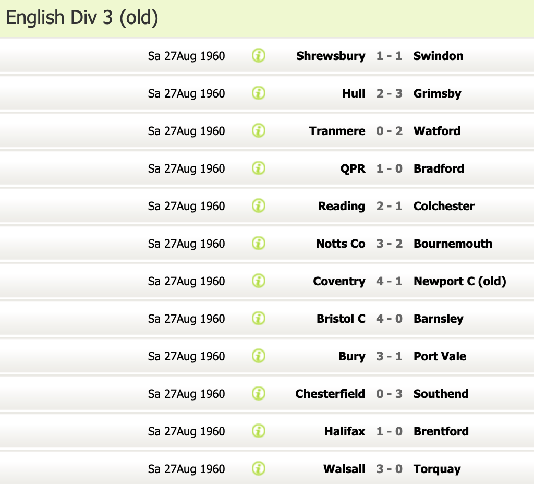Open info icon for Hull vs Grimsby
The width and height of the screenshot is (534, 484).
coord(259,93)
